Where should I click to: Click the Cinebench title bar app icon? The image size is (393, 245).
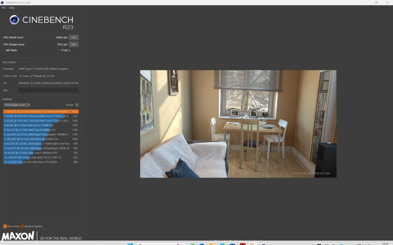(3, 2)
